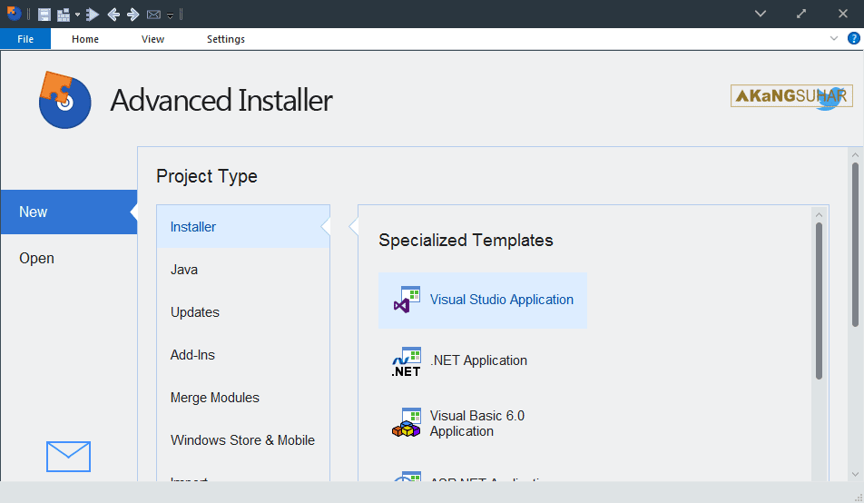
Task: Click the templates list vertical scrollbar
Action: click(x=819, y=300)
